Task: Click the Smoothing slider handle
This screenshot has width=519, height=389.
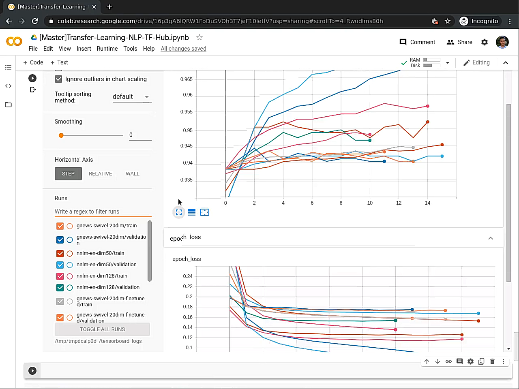Action: click(61, 135)
